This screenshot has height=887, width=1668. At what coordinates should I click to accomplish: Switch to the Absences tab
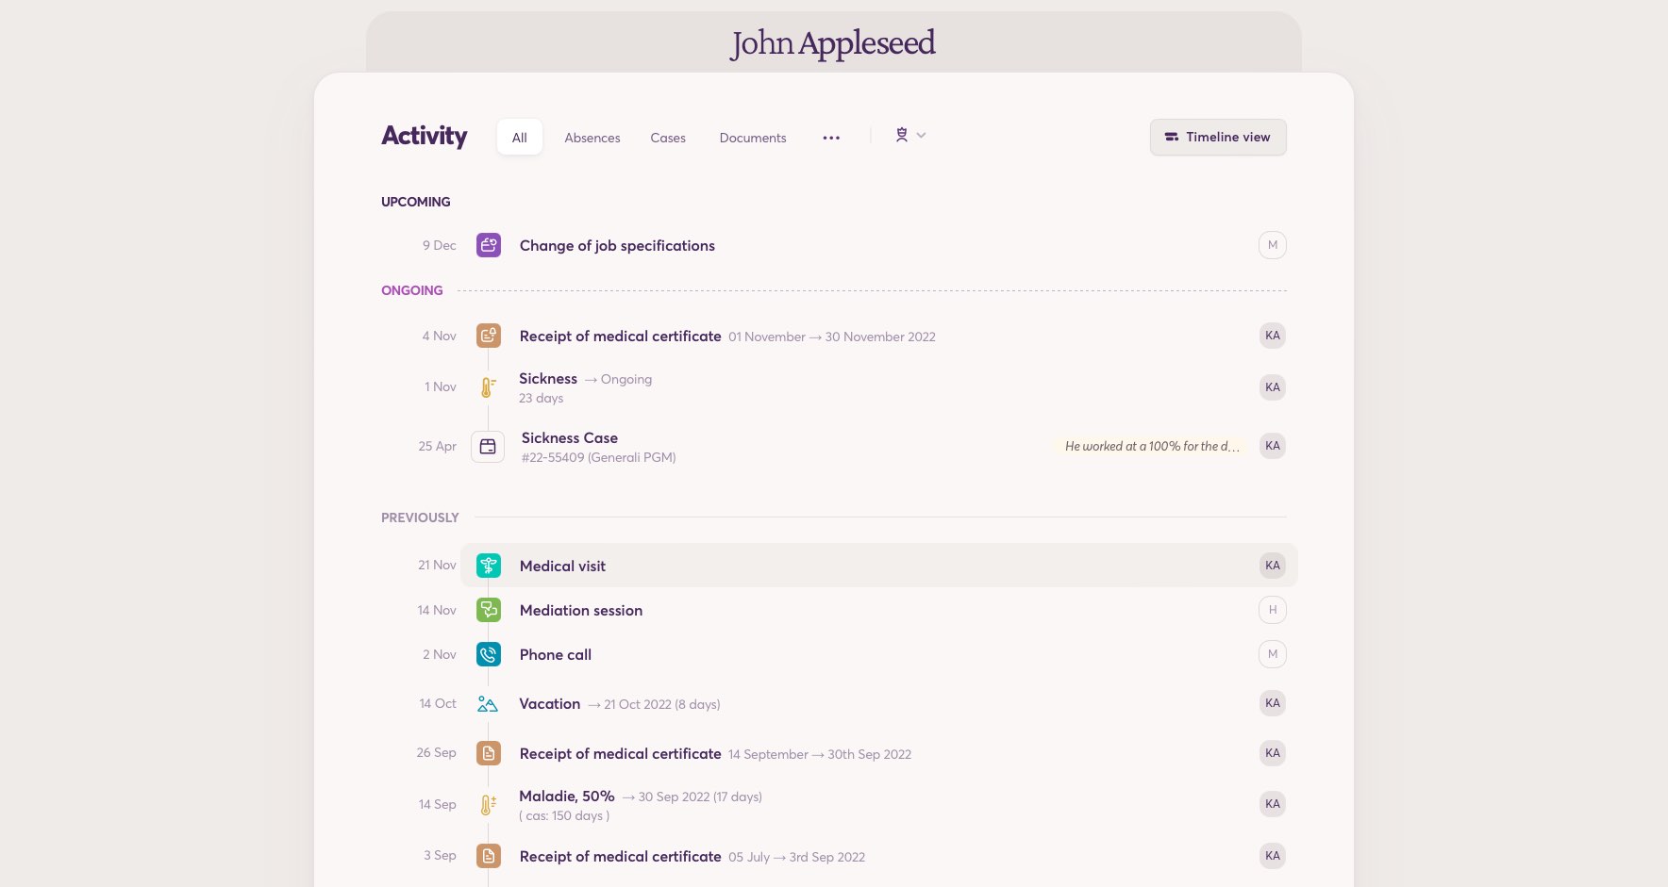[592, 138]
